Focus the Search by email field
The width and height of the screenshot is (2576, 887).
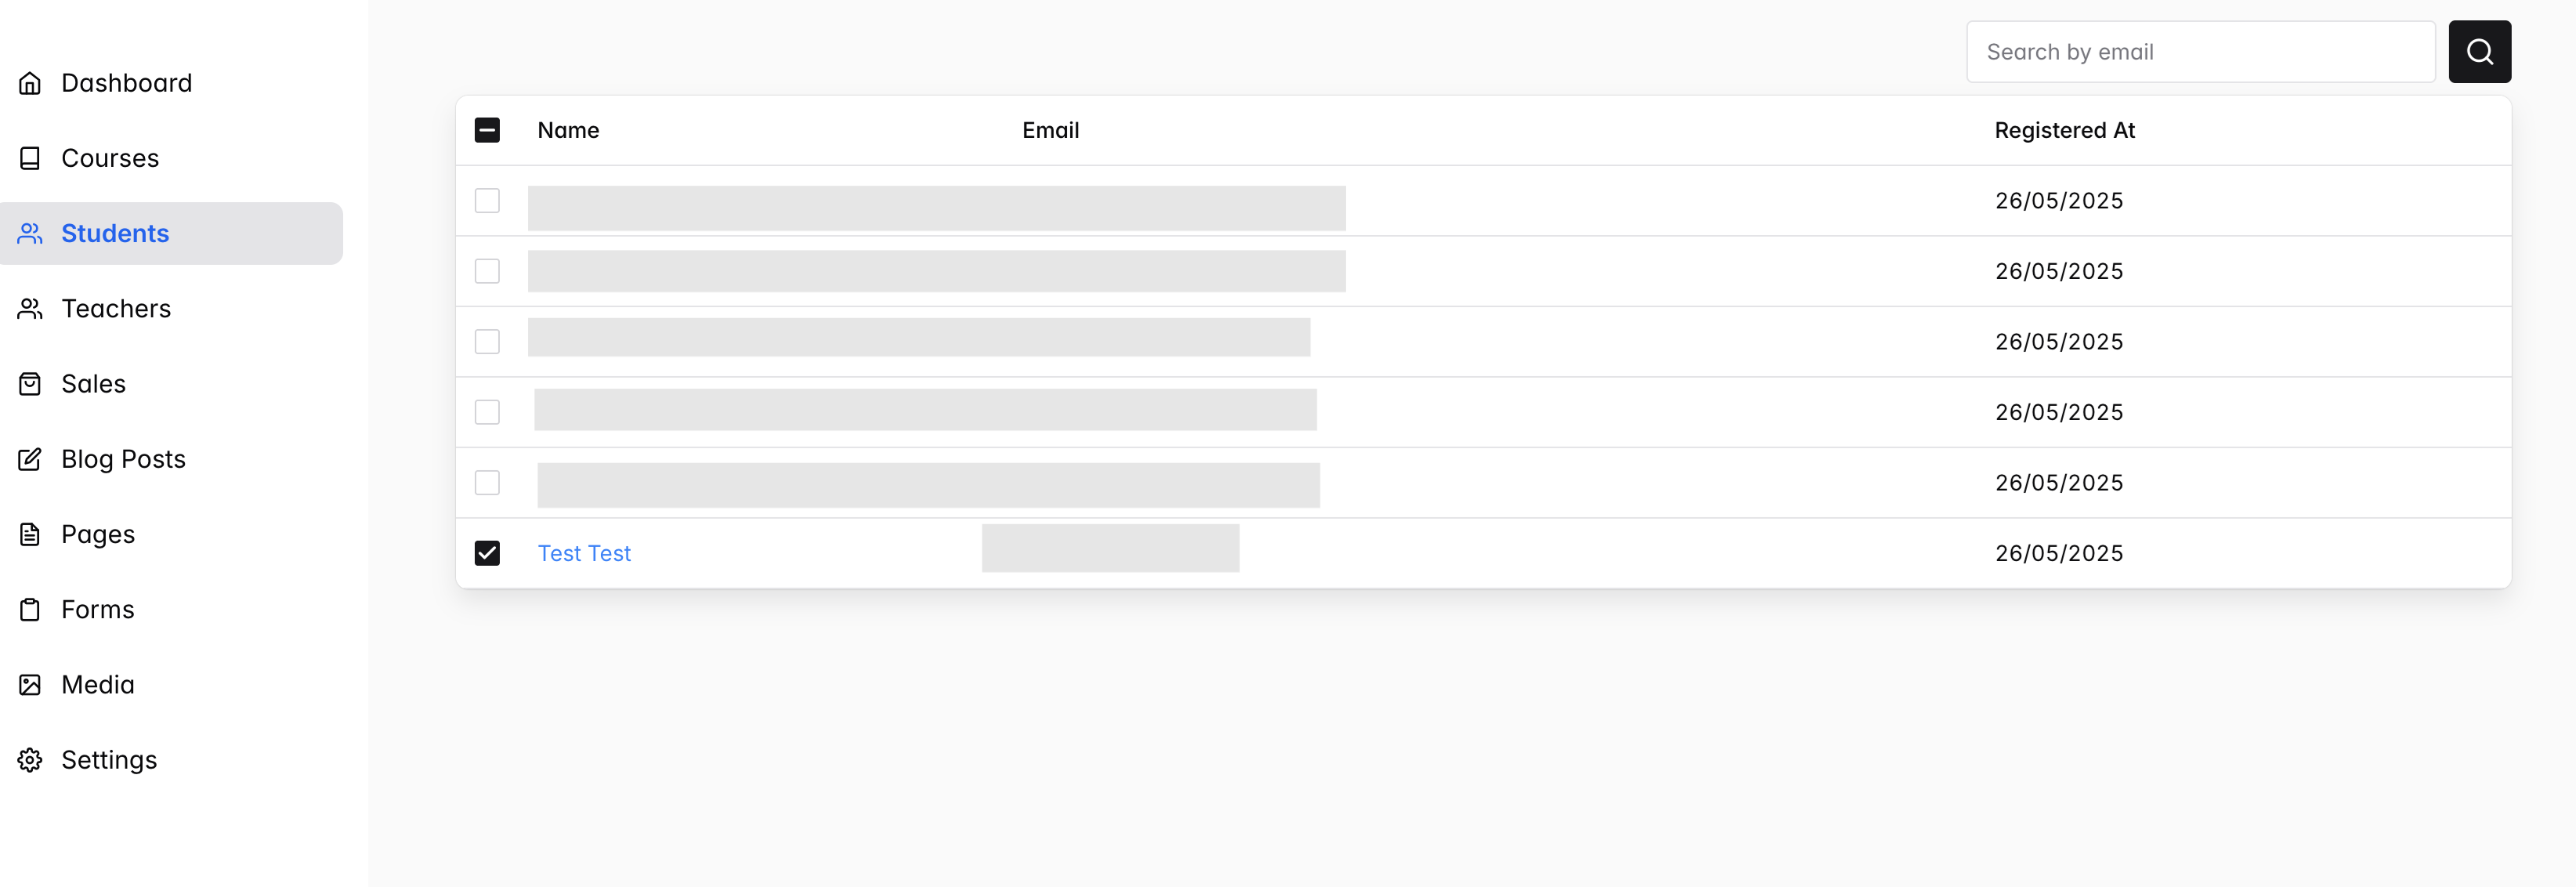point(2200,52)
